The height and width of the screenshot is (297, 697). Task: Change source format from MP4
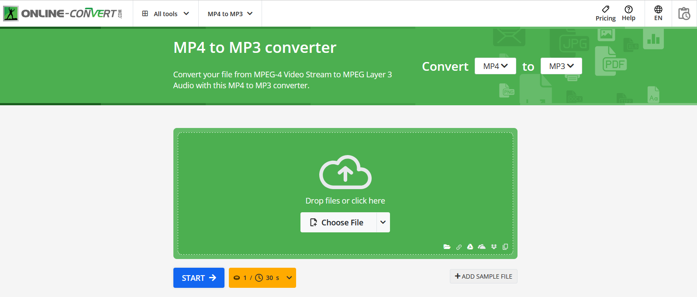[x=495, y=66]
